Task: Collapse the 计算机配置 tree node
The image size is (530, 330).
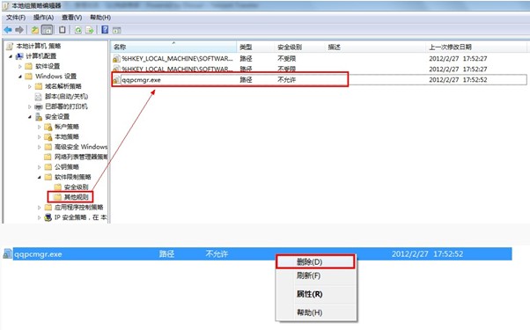Action: point(11,56)
